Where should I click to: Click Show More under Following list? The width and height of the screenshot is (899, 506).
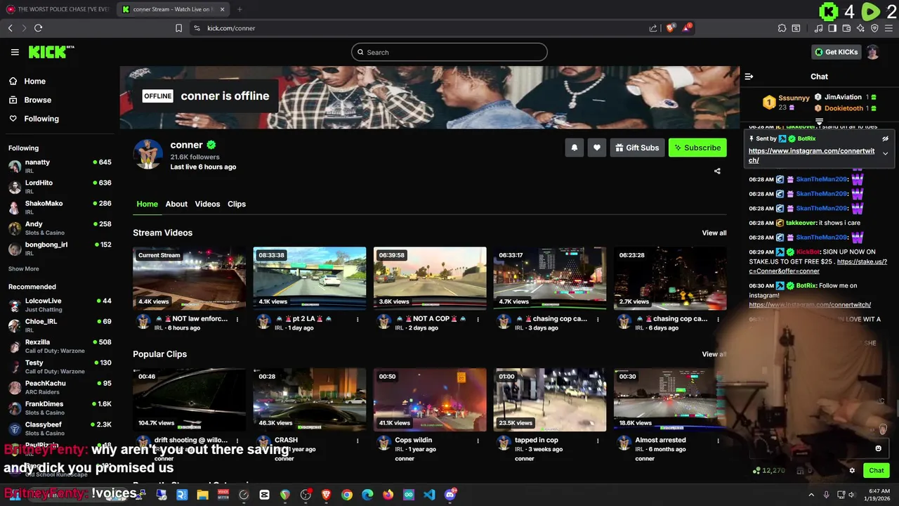point(23,268)
